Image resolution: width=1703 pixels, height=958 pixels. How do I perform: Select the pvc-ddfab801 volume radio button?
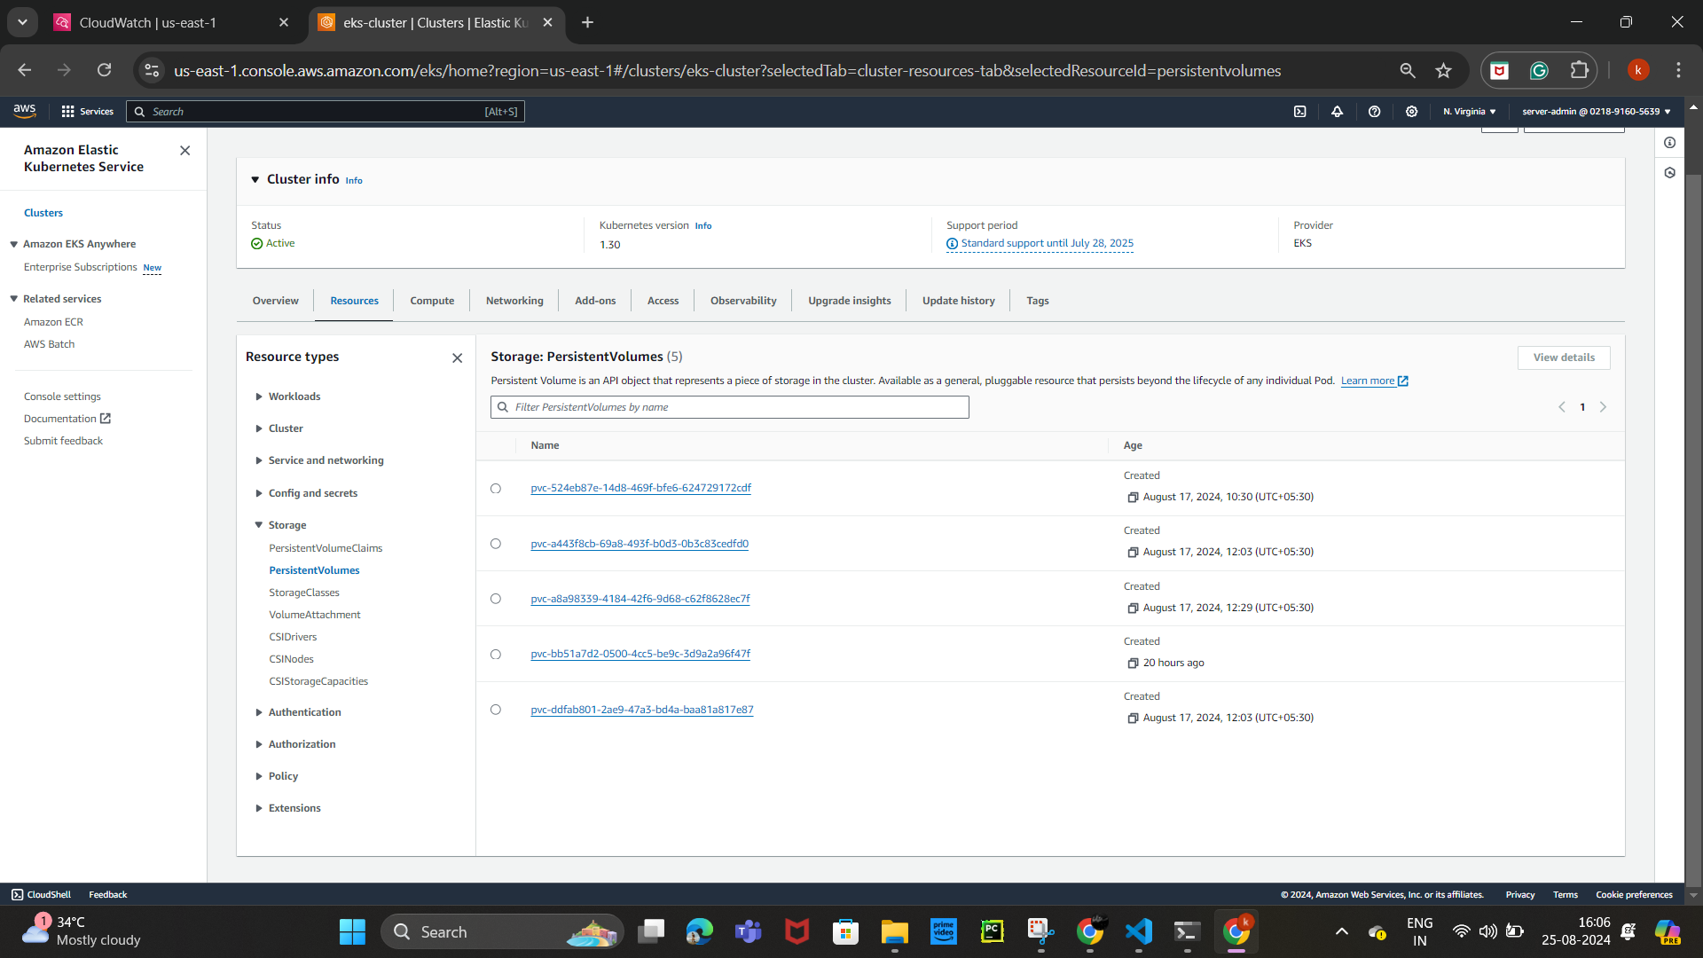tap(496, 710)
